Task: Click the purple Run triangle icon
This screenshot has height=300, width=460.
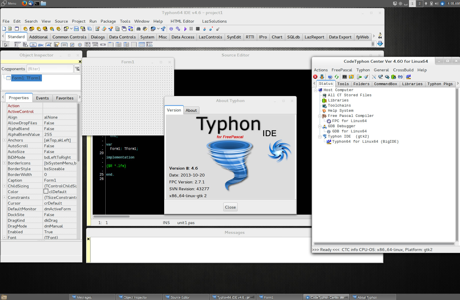Action: click(185, 29)
